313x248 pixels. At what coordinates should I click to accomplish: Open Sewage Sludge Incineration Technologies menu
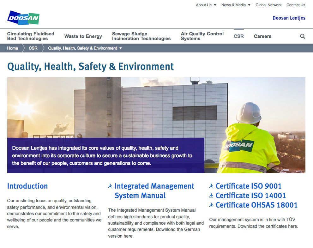141,36
